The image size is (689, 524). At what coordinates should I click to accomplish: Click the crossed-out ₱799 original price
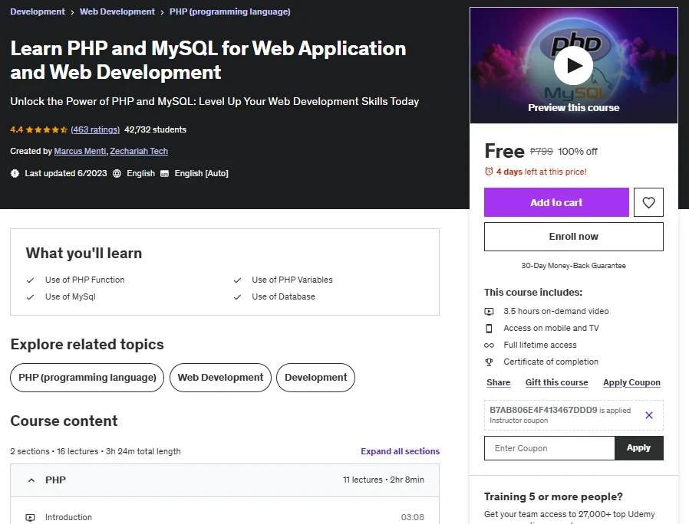(541, 152)
